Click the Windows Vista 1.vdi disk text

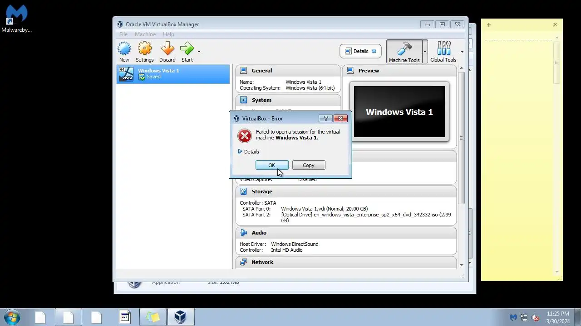point(325,209)
